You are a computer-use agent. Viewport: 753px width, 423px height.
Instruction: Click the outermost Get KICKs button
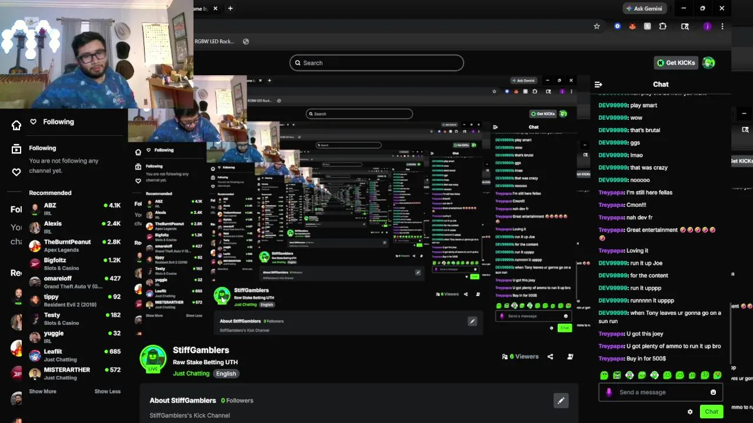point(676,63)
